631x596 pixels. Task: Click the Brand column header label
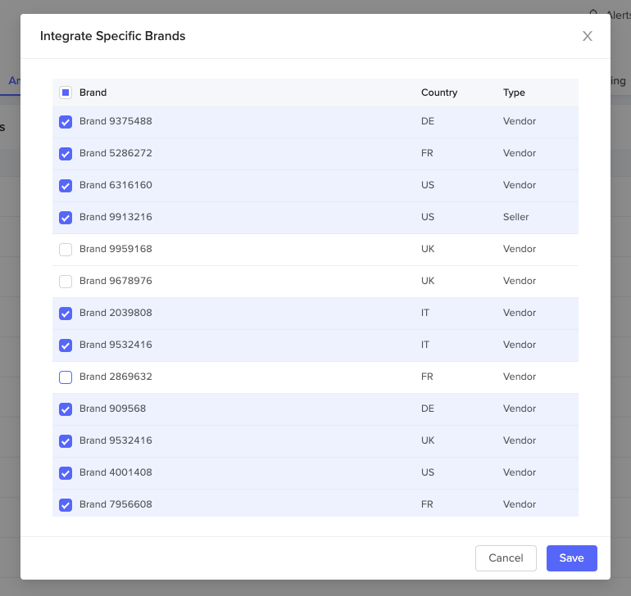coord(93,93)
